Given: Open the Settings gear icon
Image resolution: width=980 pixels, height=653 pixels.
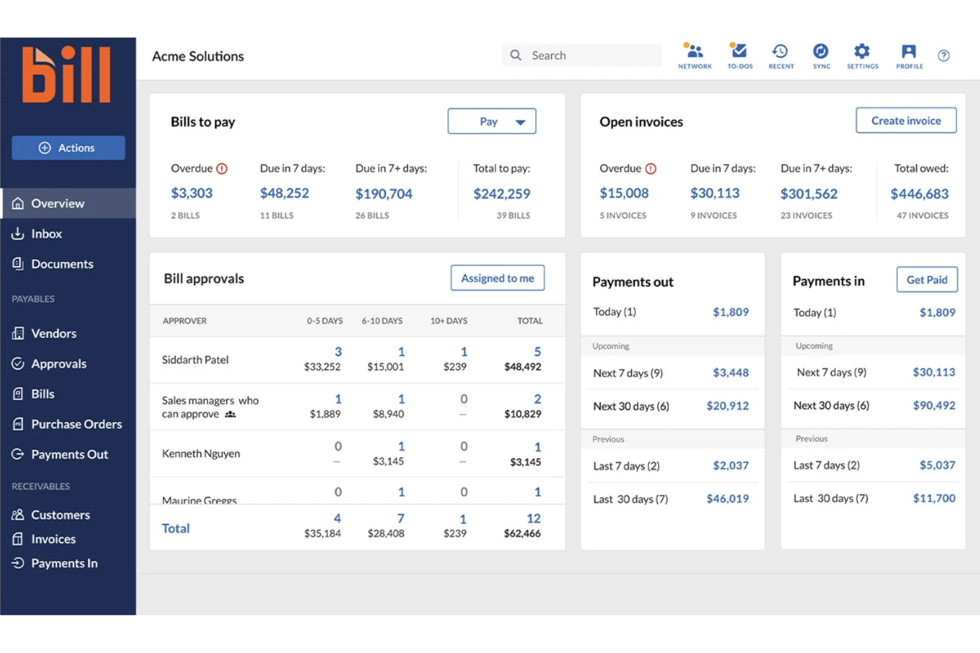Looking at the screenshot, I should tap(862, 56).
